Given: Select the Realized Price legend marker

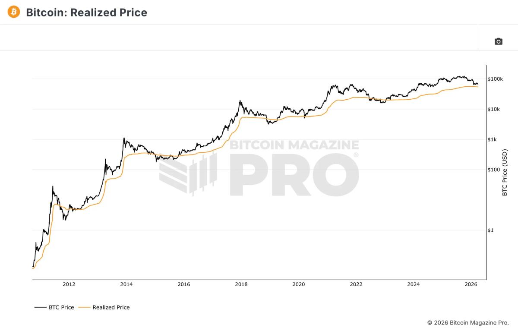Looking at the screenshot, I should pyautogui.click(x=85, y=307).
